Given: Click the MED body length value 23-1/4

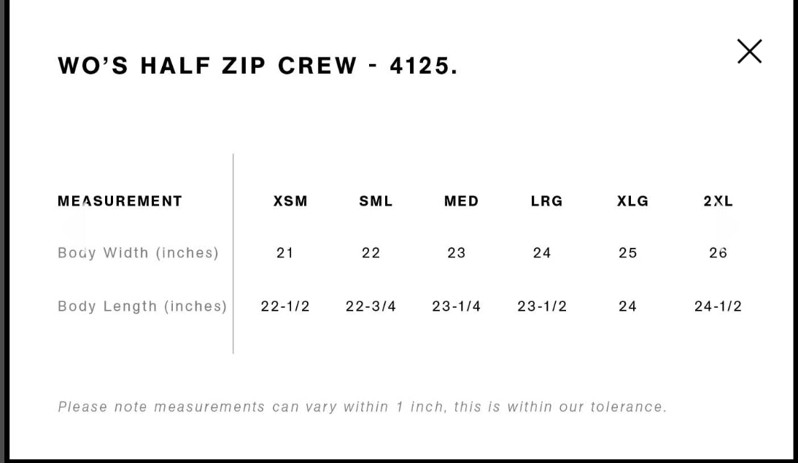Looking at the screenshot, I should pyautogui.click(x=457, y=306).
